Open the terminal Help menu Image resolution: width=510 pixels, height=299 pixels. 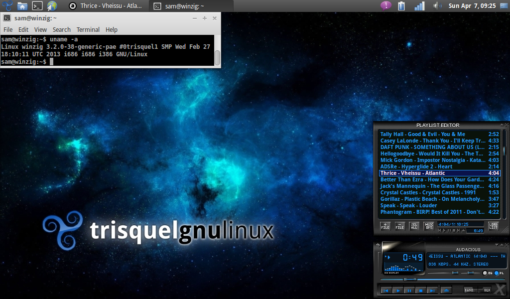112,29
